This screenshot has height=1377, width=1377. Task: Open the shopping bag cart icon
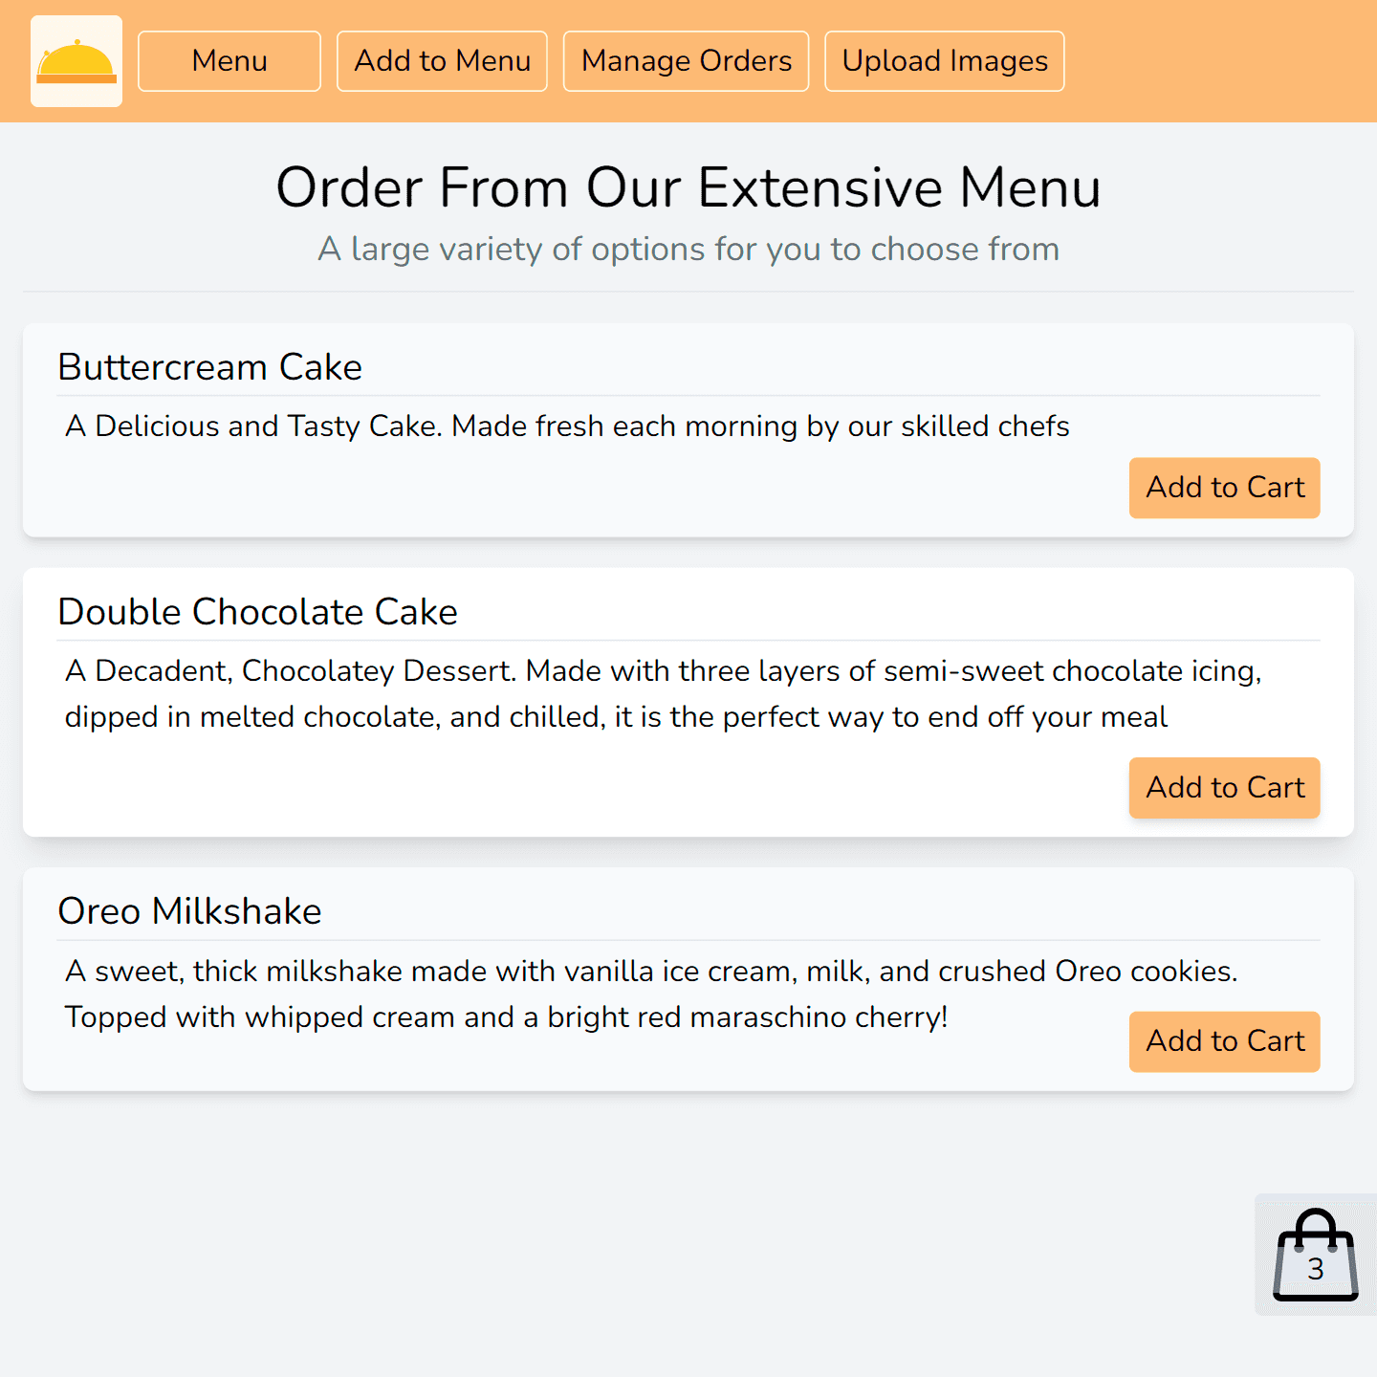tap(1316, 1255)
